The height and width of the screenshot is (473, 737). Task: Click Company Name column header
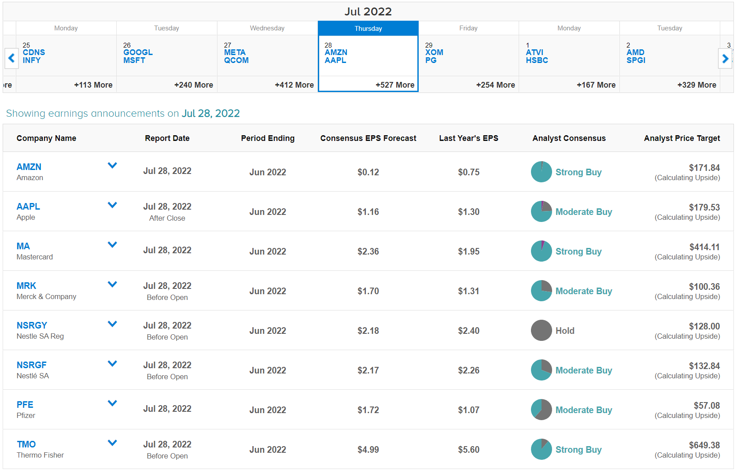pos(46,138)
